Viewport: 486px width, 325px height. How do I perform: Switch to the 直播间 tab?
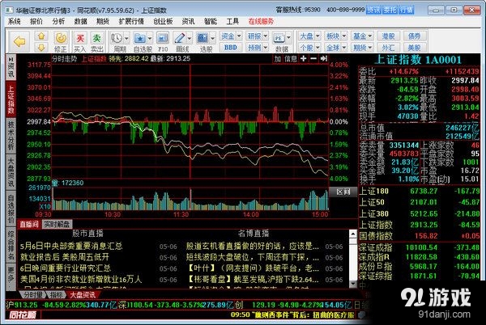29,224
